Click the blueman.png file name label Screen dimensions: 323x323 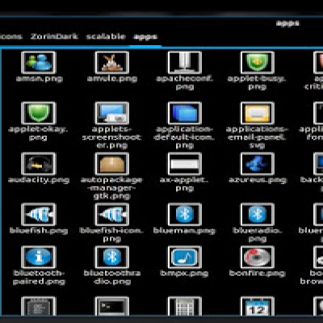[184, 231]
